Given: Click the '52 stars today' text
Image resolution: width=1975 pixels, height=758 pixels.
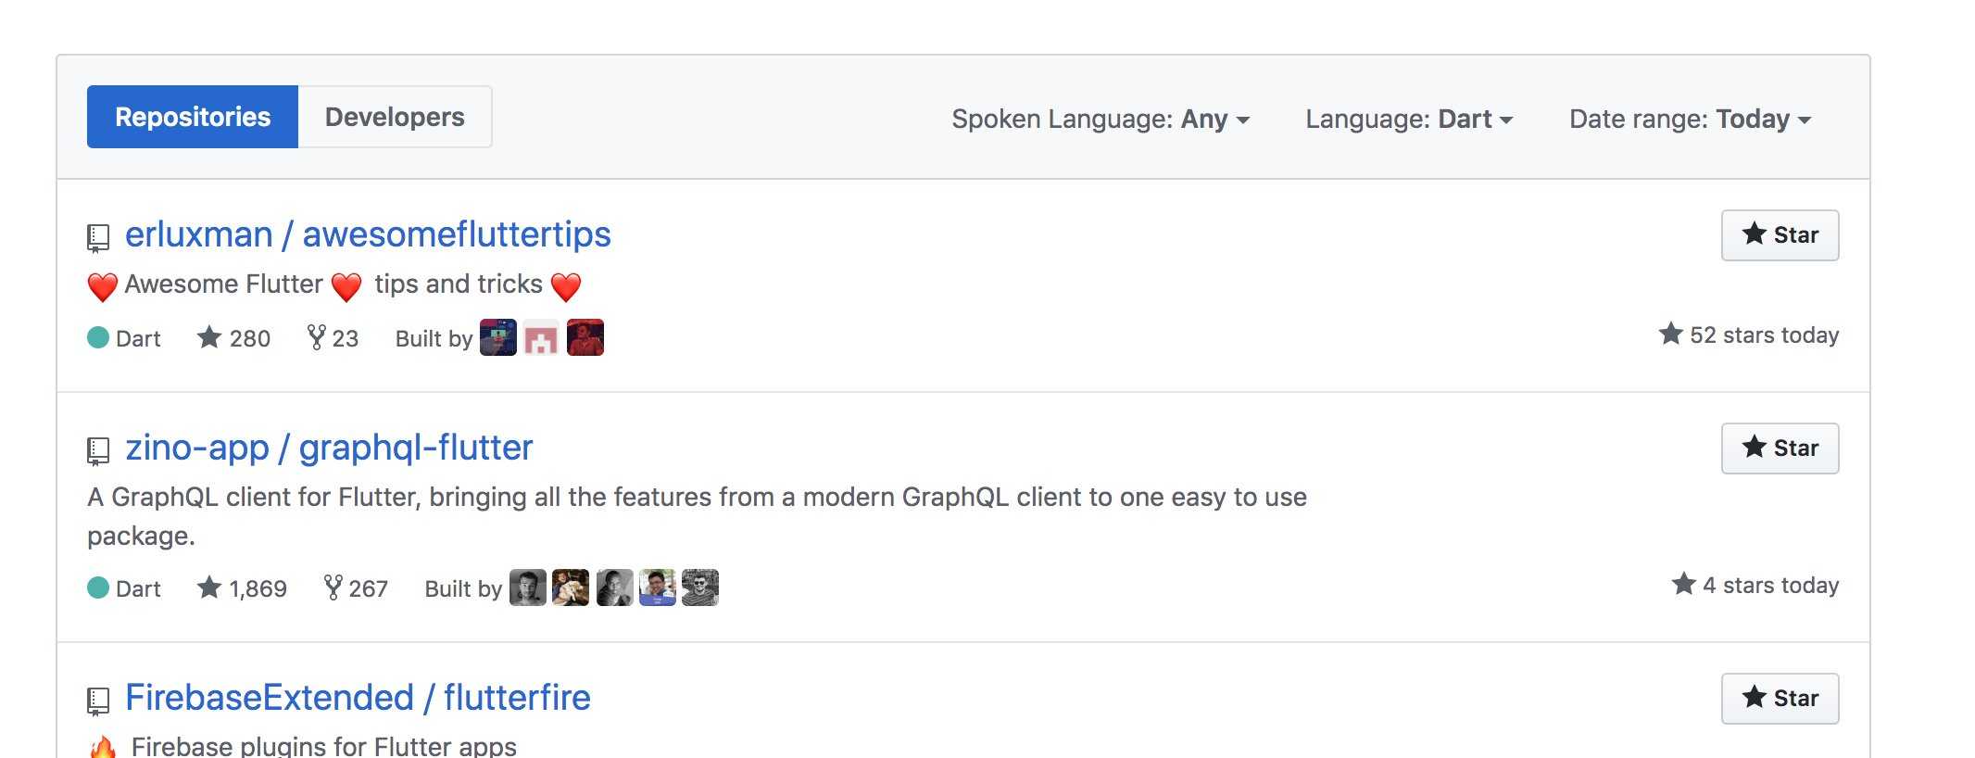Looking at the screenshot, I should tap(1764, 335).
